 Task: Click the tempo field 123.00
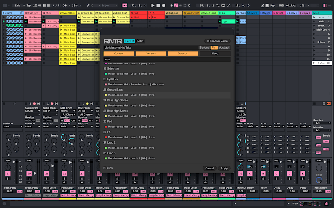[37, 5]
